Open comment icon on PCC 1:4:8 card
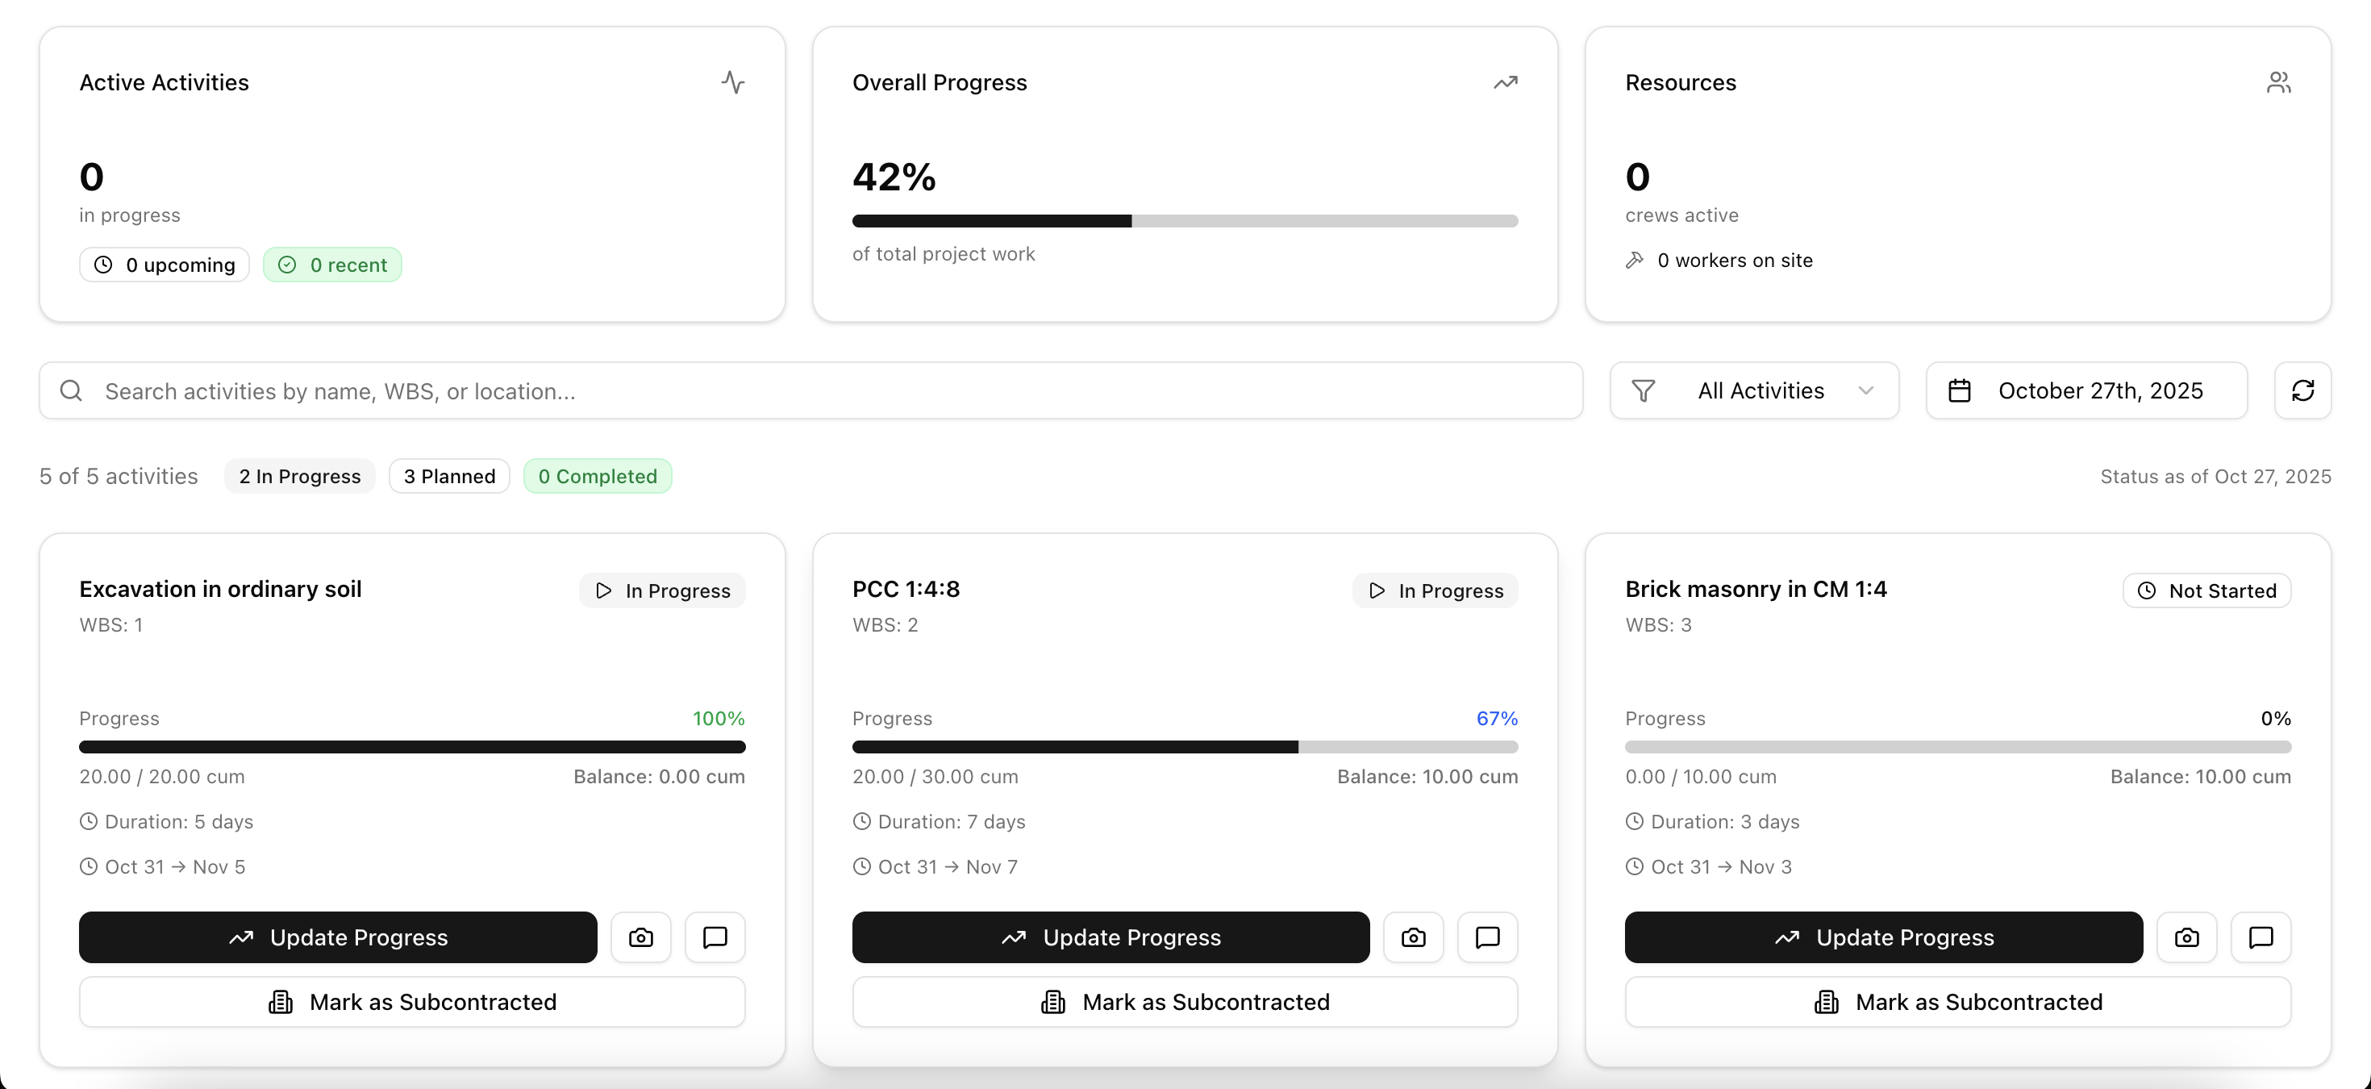Screen dimensions: 2371x1089 pyautogui.click(x=1486, y=937)
